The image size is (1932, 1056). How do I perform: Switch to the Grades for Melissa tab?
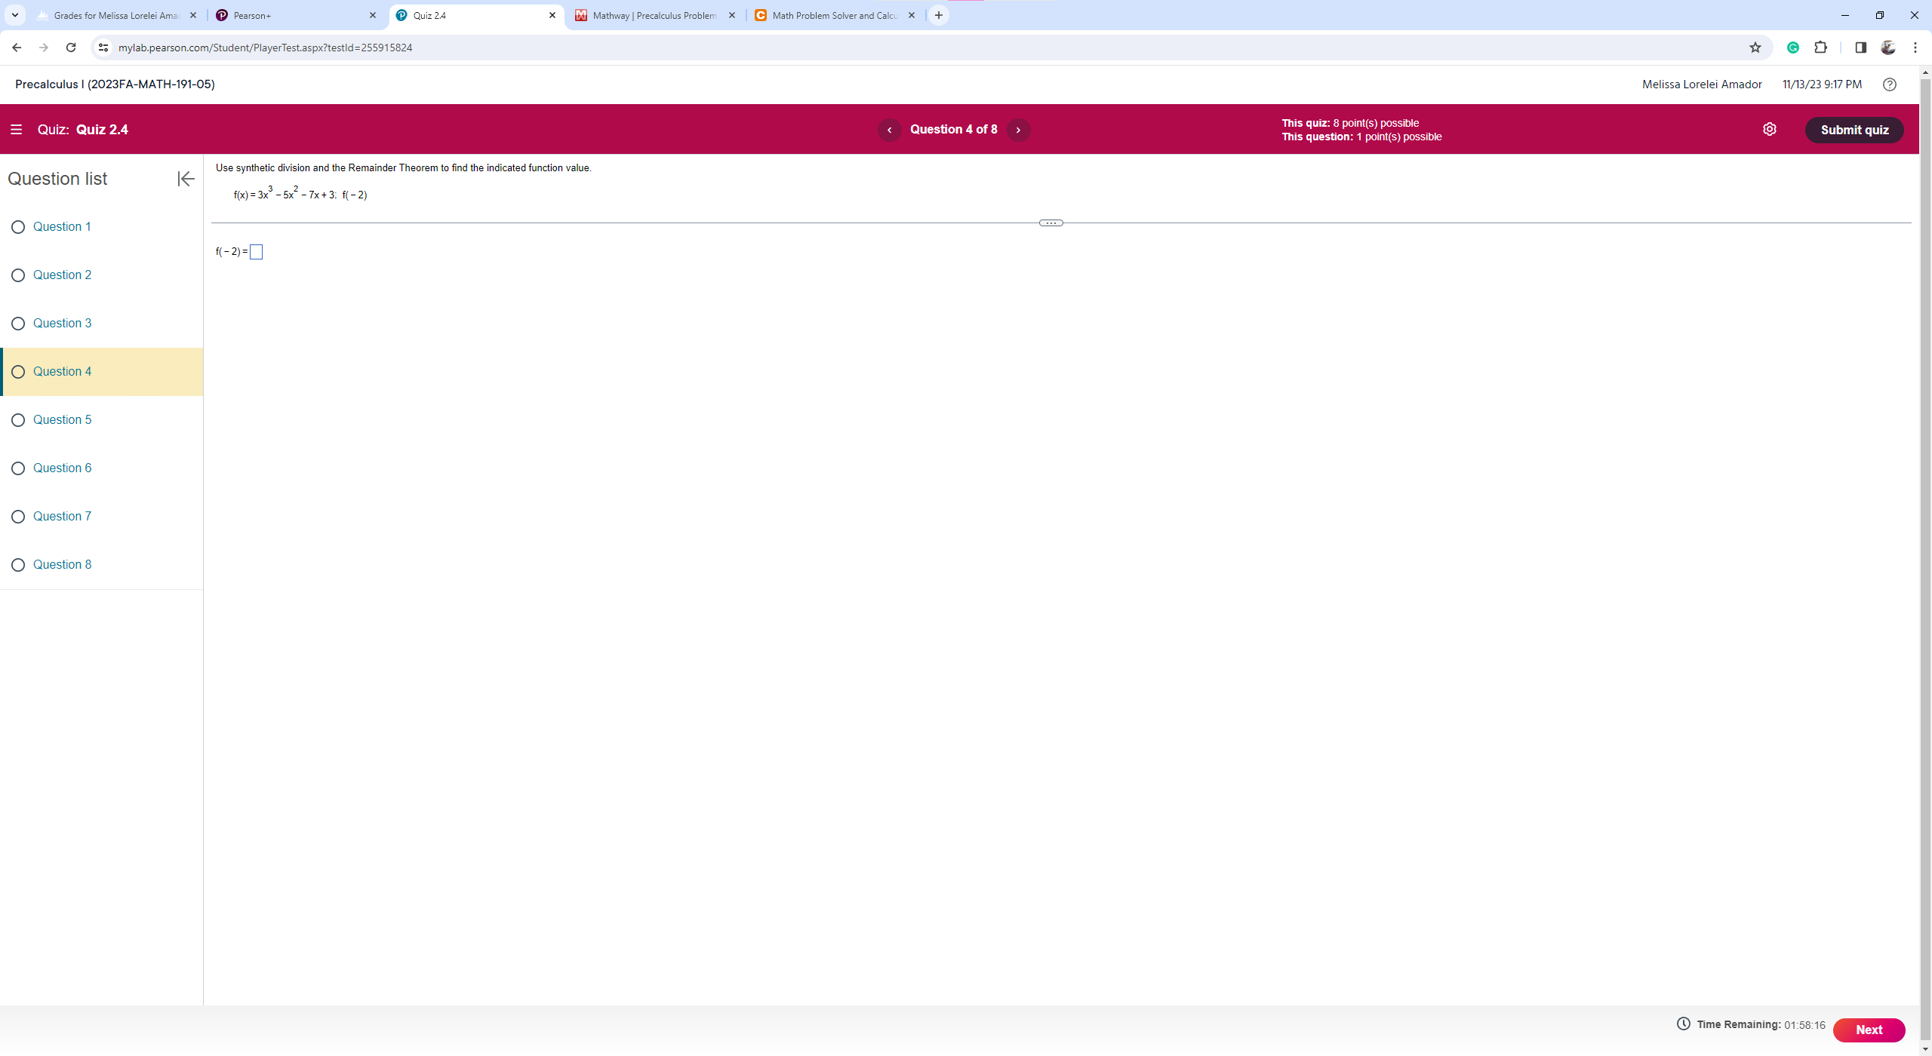(115, 15)
